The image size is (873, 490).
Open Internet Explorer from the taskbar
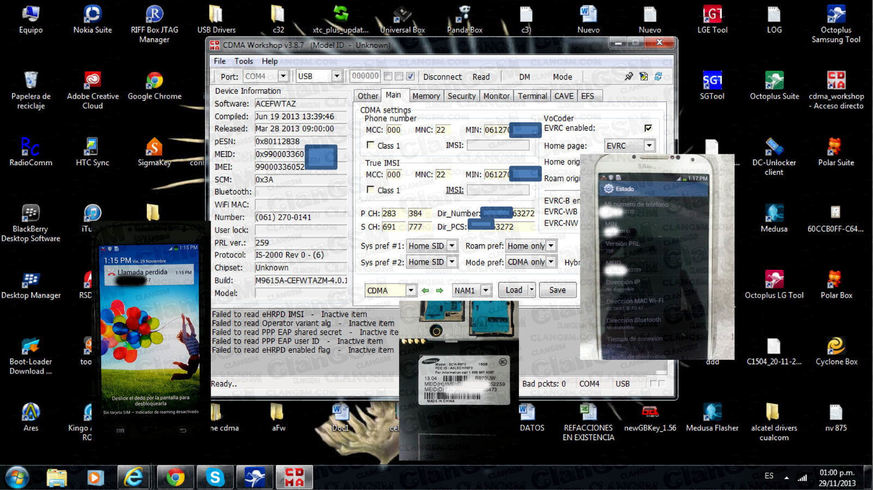(134, 477)
